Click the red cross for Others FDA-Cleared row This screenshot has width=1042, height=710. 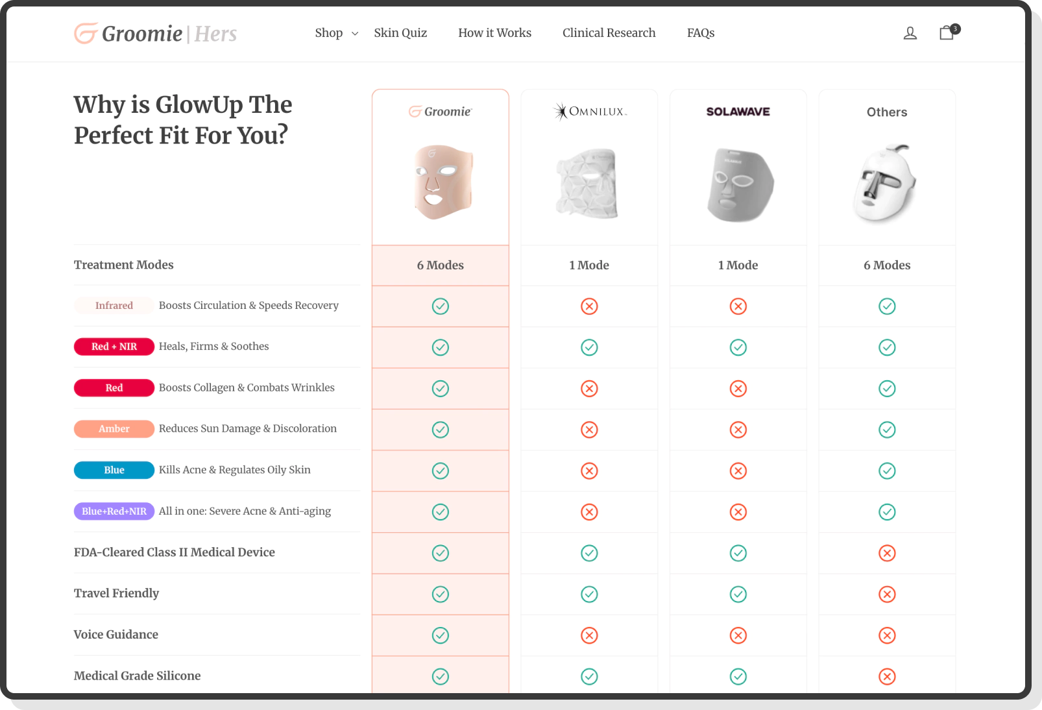click(x=887, y=553)
